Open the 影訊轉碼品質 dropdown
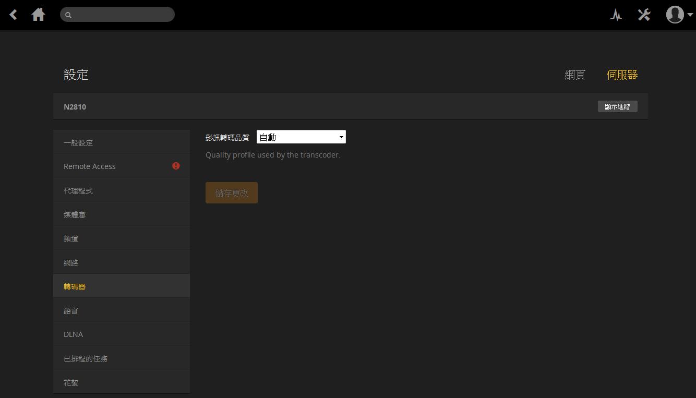This screenshot has height=398, width=696. pyautogui.click(x=301, y=137)
